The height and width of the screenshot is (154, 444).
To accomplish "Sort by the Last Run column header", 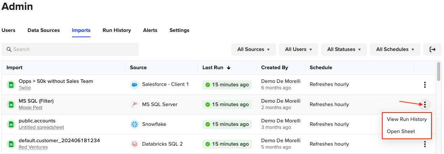I will pyautogui.click(x=216, y=68).
